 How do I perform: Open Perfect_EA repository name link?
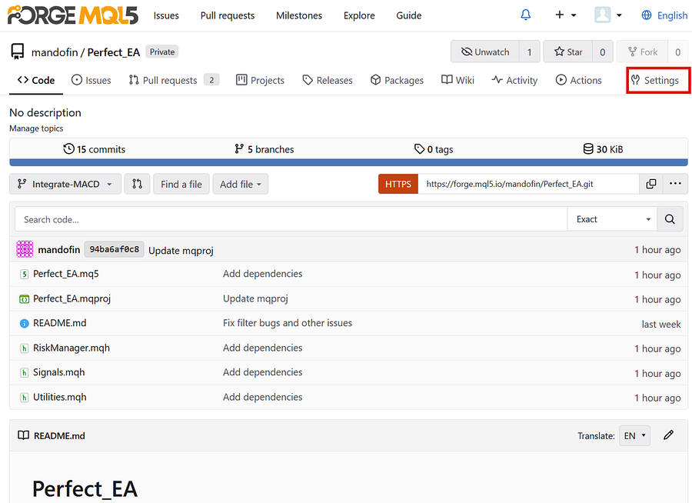(114, 52)
